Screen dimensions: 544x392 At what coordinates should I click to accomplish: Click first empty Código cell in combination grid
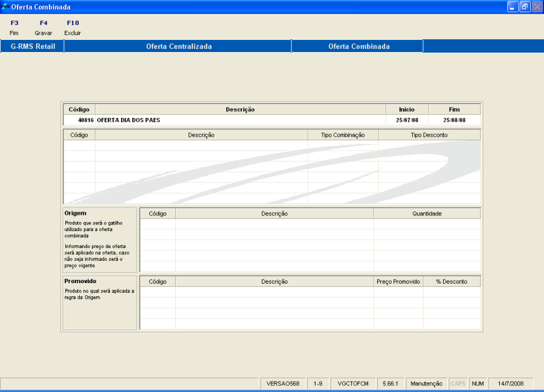79,145
